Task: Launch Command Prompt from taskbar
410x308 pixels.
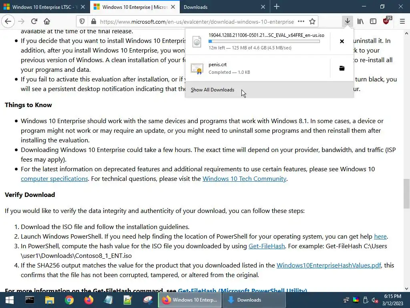Action: pos(30,300)
